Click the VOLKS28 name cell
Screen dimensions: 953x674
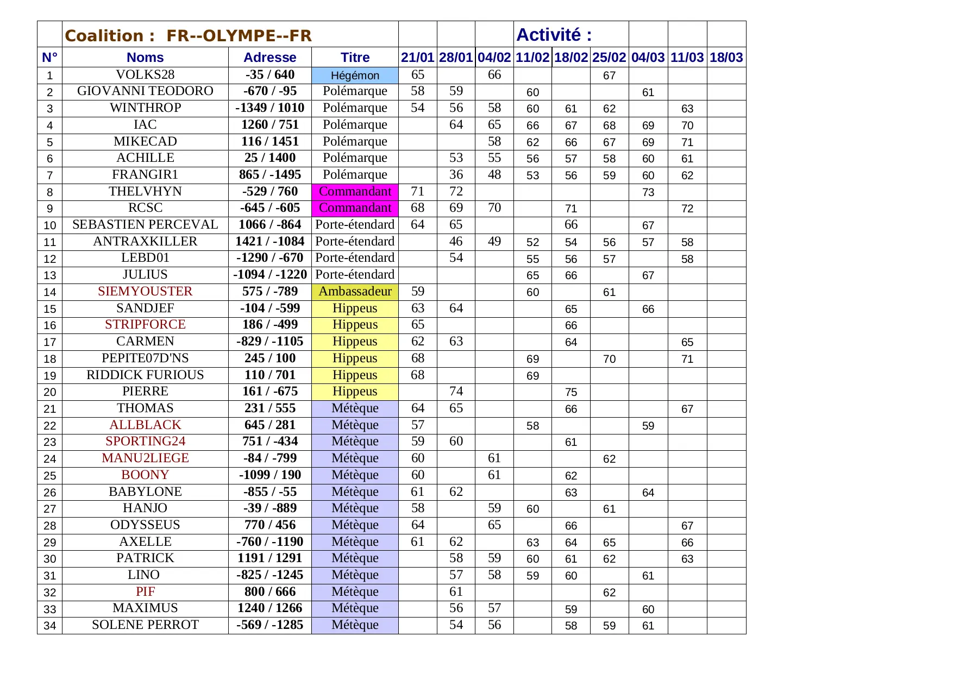pos(145,75)
